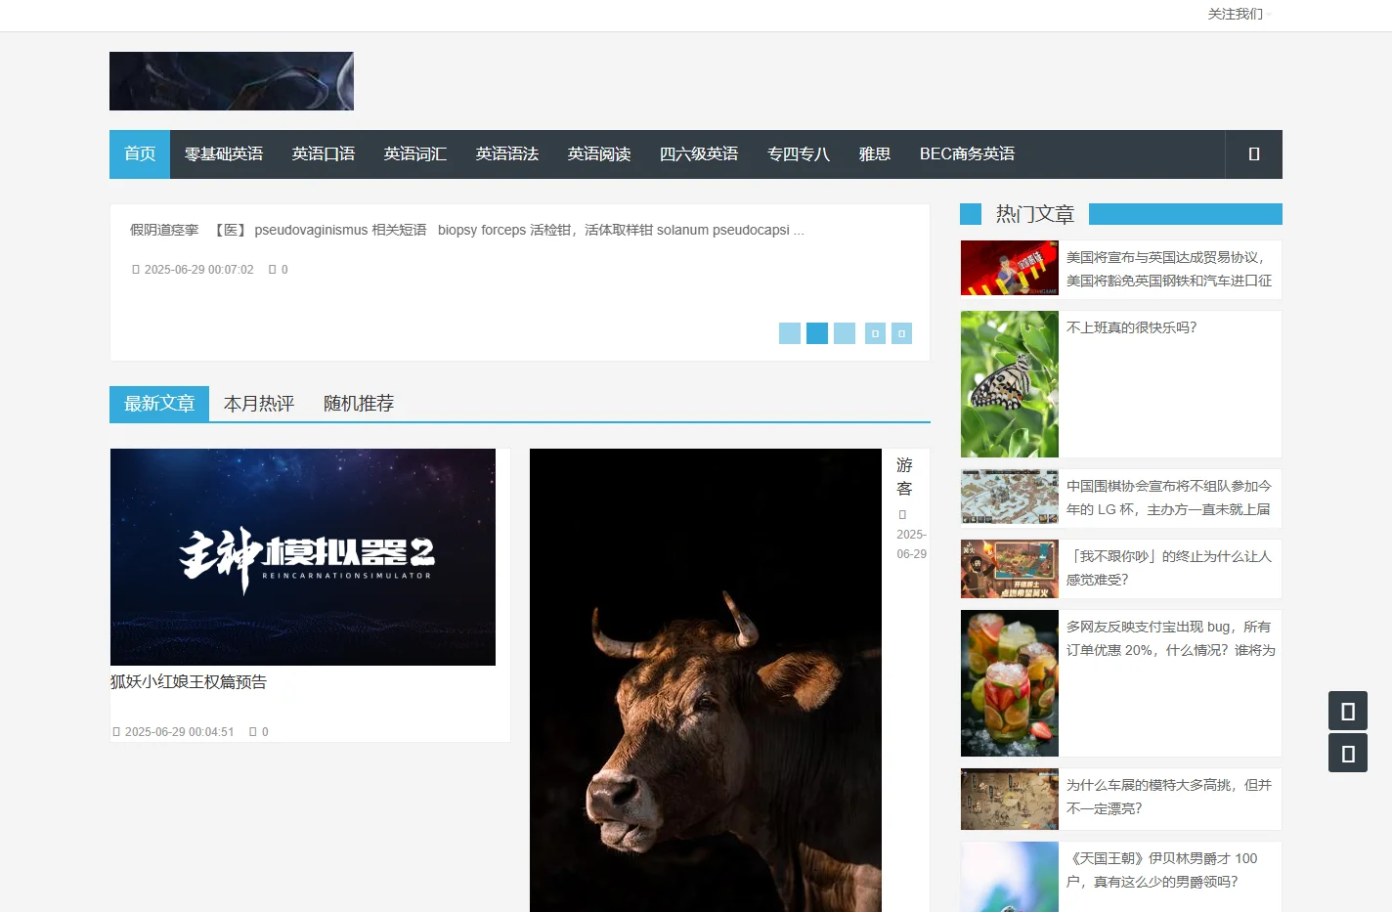Viewport: 1392px width, 912px height.
Task: Select the third slider pagination dot
Action: [845, 333]
